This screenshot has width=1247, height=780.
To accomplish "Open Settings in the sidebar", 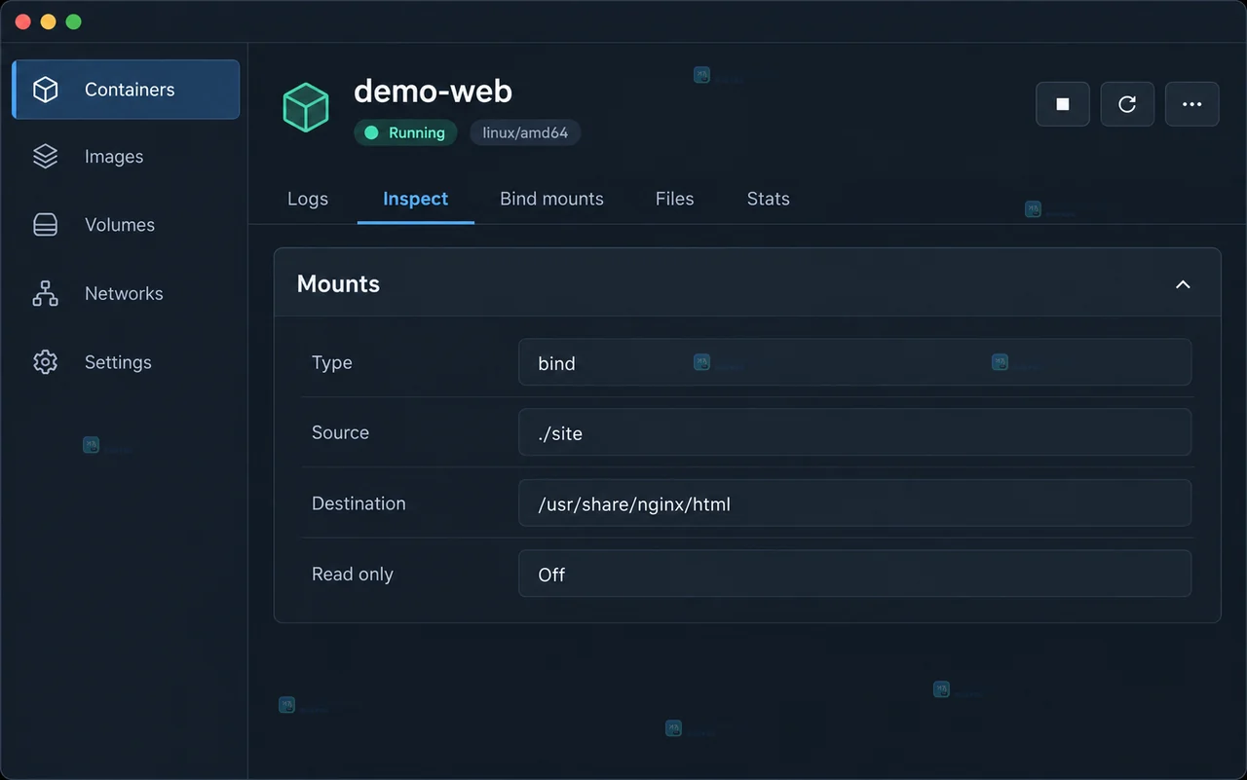I will 125,362.
